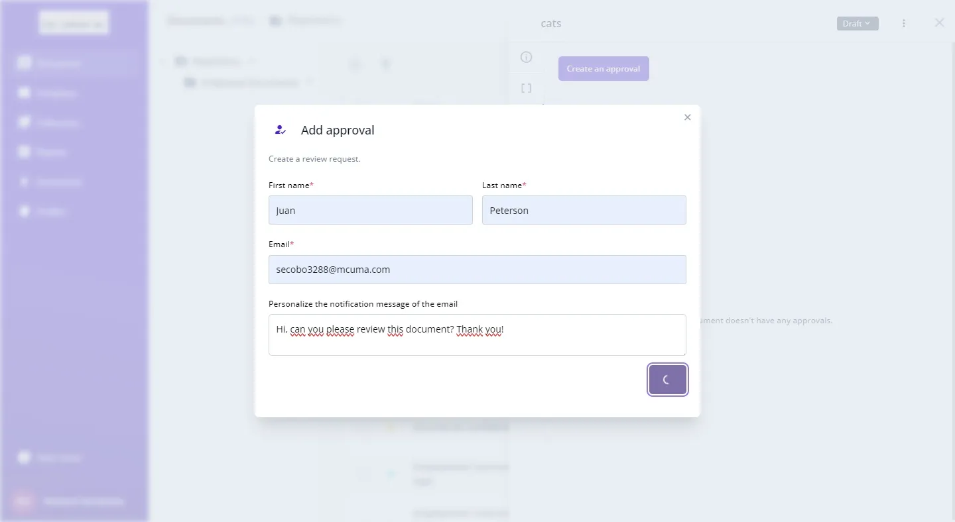Click the person-check icon beside Add approval
This screenshot has width=955, height=522.
(x=281, y=130)
